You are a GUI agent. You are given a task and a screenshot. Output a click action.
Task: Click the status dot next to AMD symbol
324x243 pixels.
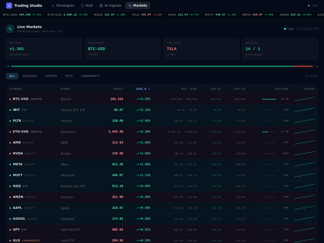(10, 143)
